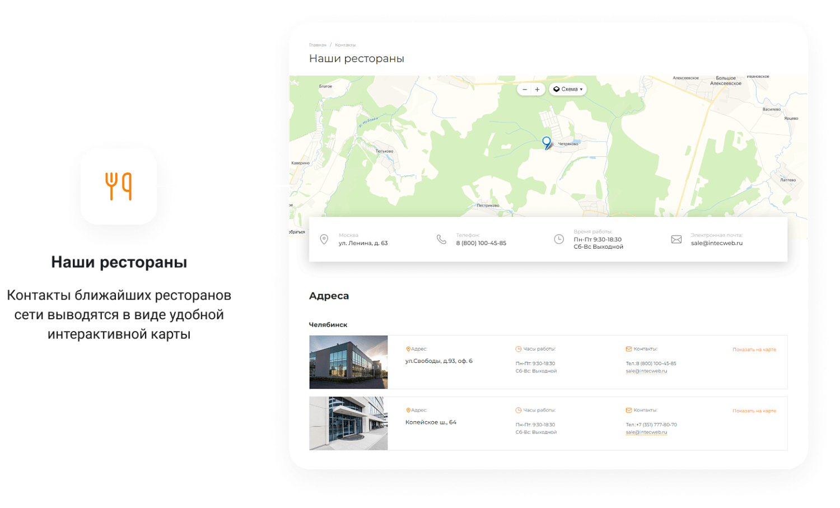Click email link in Копейское ш. restaurant row
The width and height of the screenshot is (840, 508).
click(x=646, y=432)
